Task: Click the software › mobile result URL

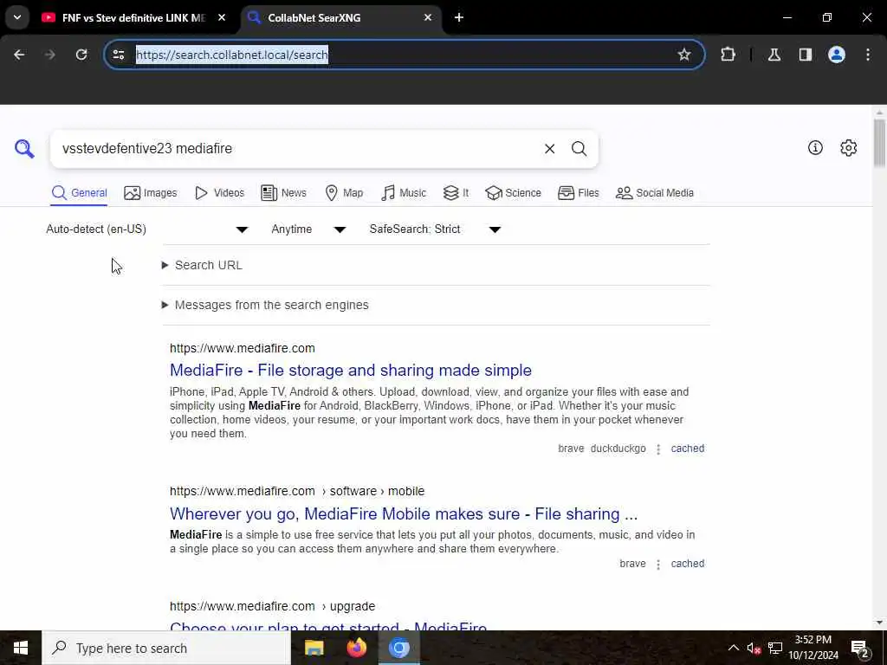Action: (297, 492)
